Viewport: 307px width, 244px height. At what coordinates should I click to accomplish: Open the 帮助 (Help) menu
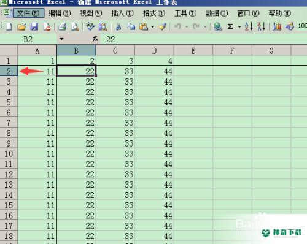(x=279, y=13)
